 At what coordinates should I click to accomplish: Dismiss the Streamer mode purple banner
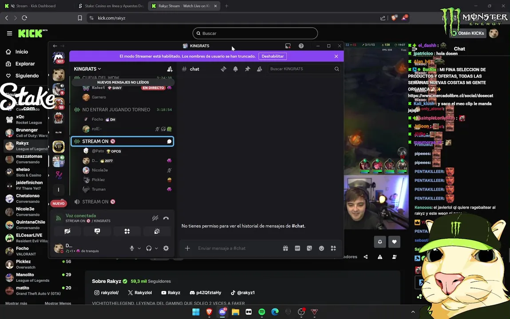[x=336, y=56]
